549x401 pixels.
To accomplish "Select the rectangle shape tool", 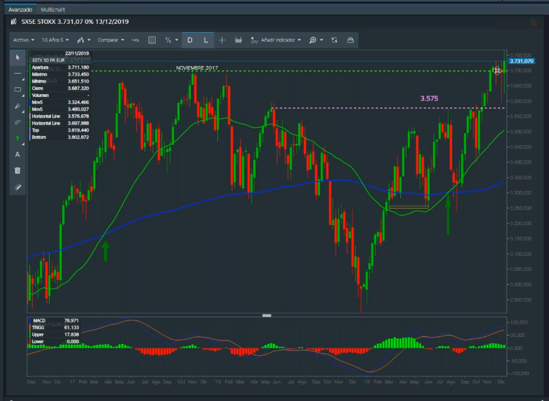I will coord(18,89).
